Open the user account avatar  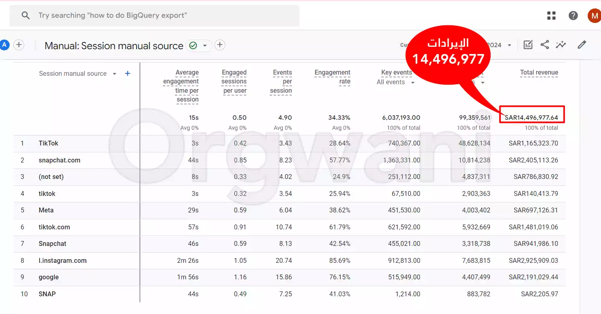[x=594, y=16]
